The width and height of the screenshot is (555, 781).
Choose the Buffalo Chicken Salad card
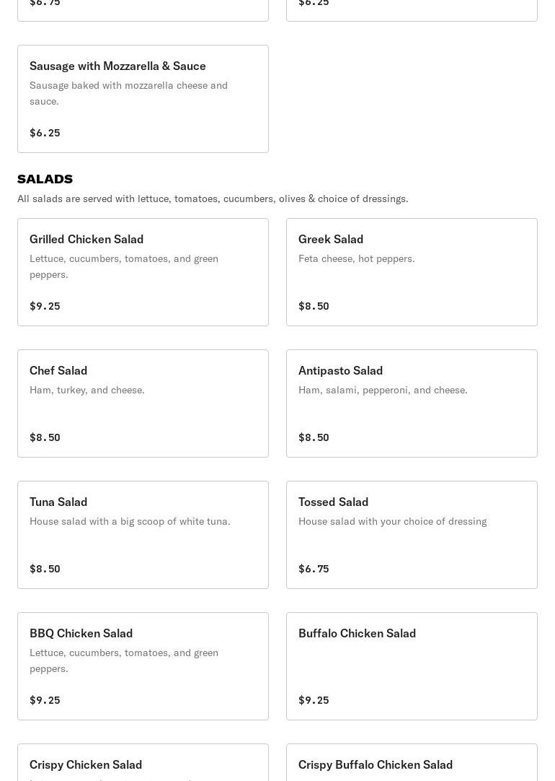click(x=412, y=666)
